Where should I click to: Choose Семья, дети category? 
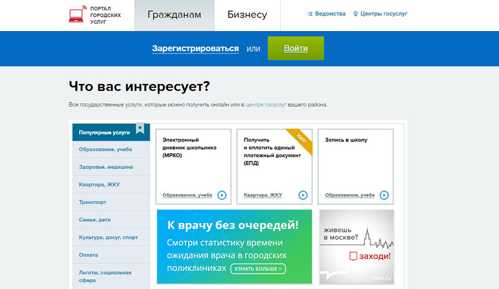[111, 220]
